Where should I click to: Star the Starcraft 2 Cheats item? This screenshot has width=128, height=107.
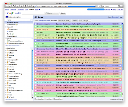[x=35, y=43]
